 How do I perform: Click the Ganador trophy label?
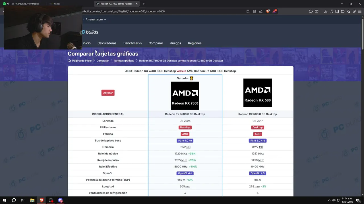pyautogui.click(x=185, y=78)
